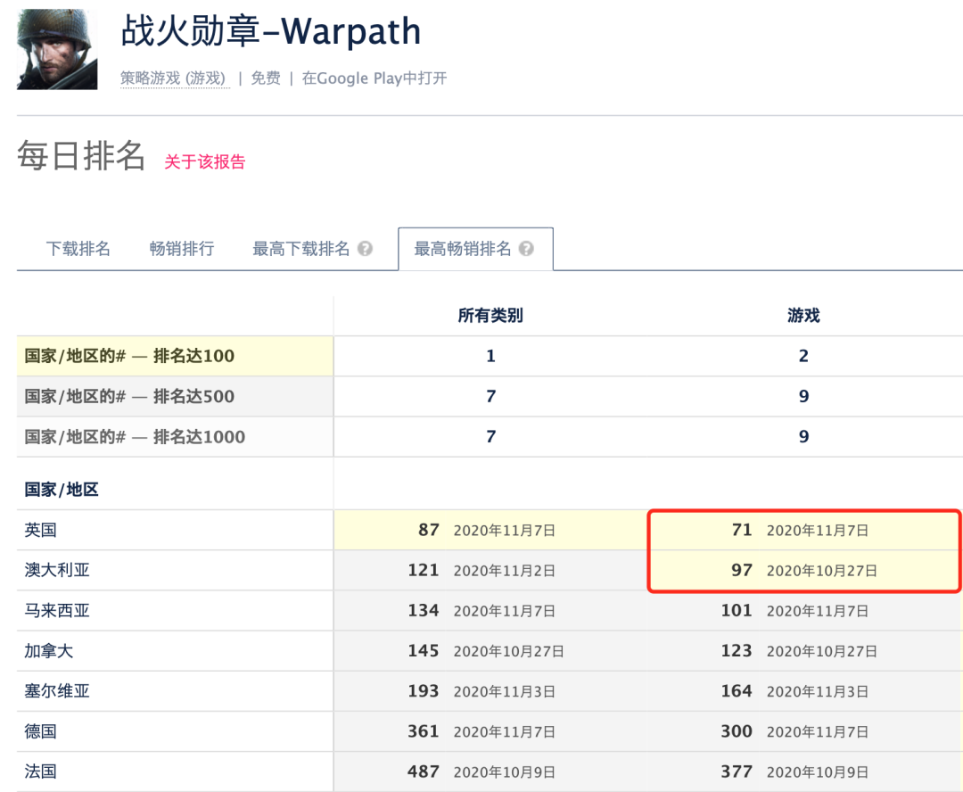
Task: Switch to the 下载排名 tab
Action: tap(78, 249)
